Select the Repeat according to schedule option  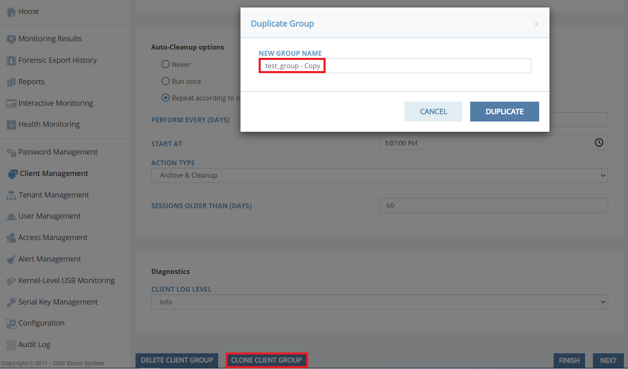pyautogui.click(x=166, y=98)
